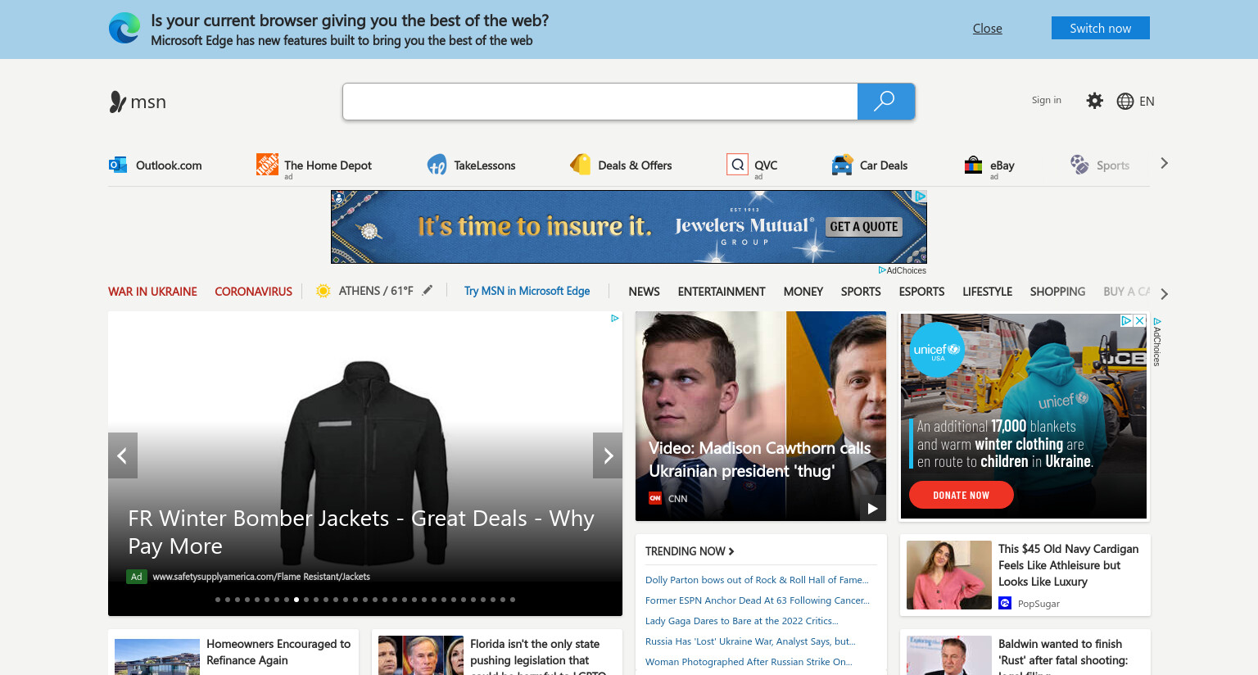Open Old Navy Cardigan article thumbnail
Viewport: 1258px width, 675px height.
[949, 575]
